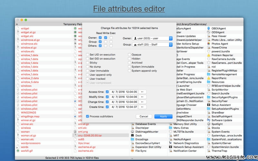Select the Notification Center entry
This screenshot has height=161, width=258.
click(185, 151)
